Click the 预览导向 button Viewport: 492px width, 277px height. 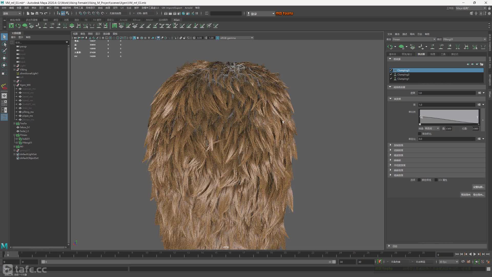(x=466, y=195)
